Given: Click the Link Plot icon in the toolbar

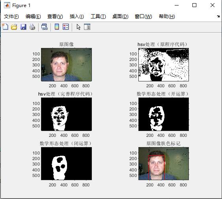Looking at the screenshot, I should [45, 27].
